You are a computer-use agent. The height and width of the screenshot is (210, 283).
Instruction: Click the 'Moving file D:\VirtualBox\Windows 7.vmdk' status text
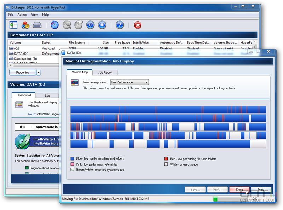pos(92,199)
